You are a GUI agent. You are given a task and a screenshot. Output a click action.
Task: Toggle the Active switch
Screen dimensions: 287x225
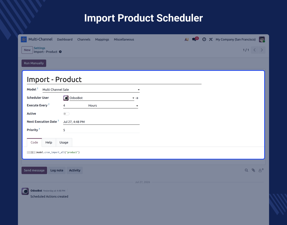(x=66, y=114)
